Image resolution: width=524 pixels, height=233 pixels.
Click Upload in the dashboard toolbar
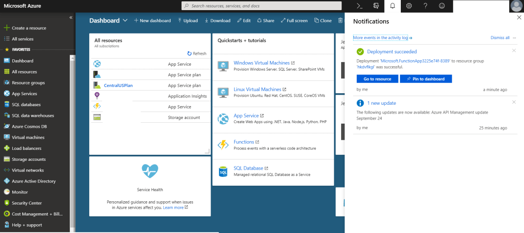(188, 20)
